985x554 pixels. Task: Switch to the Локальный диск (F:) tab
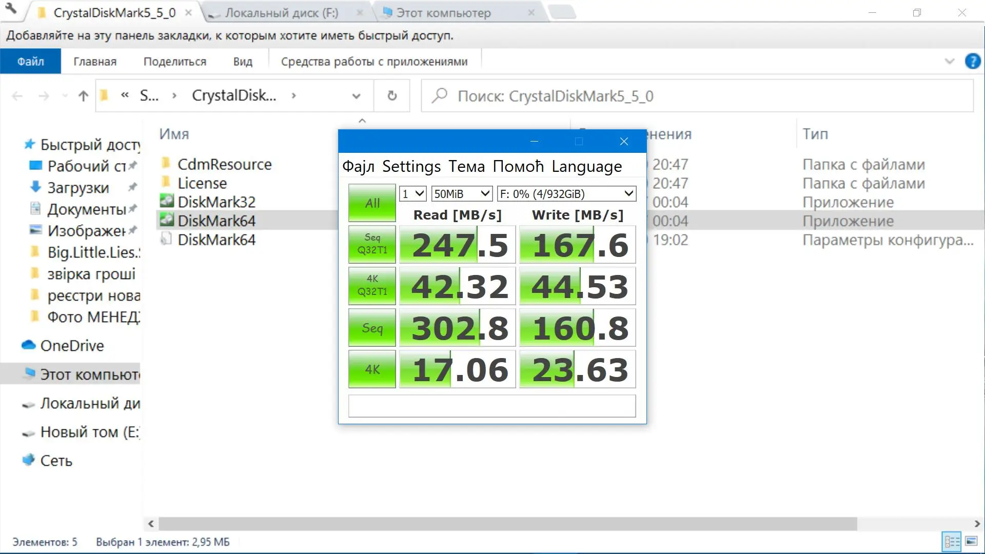pos(281,13)
